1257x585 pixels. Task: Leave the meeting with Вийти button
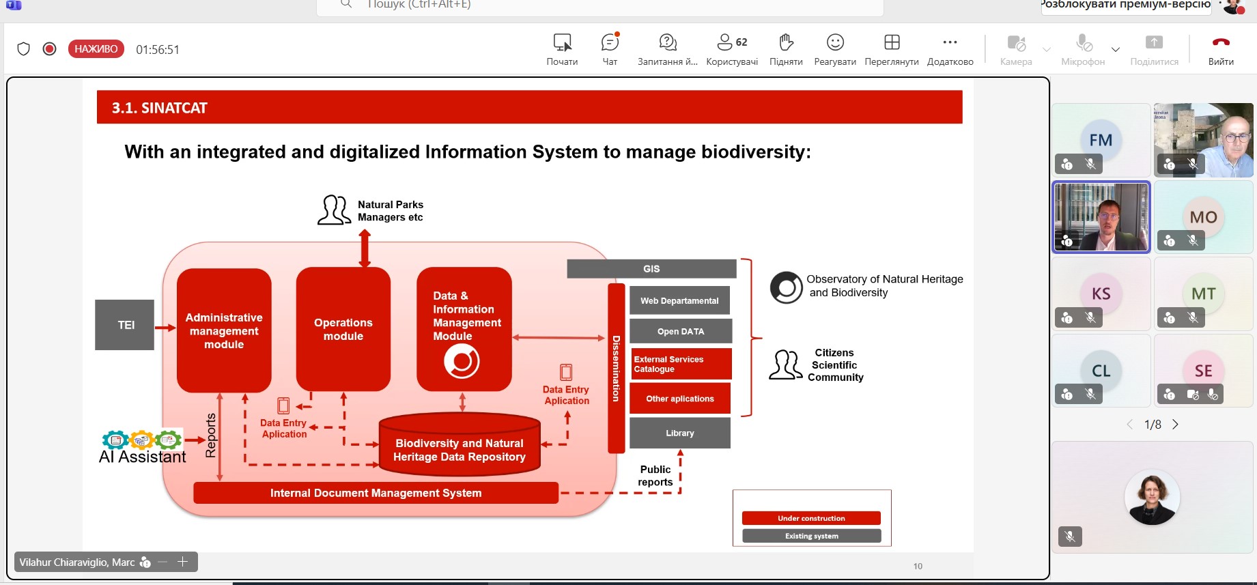click(1221, 49)
